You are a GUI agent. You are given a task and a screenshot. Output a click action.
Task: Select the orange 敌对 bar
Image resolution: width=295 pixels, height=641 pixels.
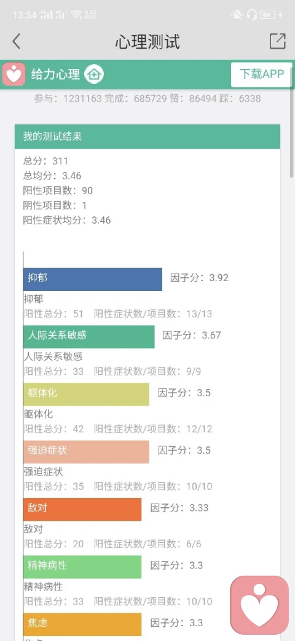(x=82, y=509)
